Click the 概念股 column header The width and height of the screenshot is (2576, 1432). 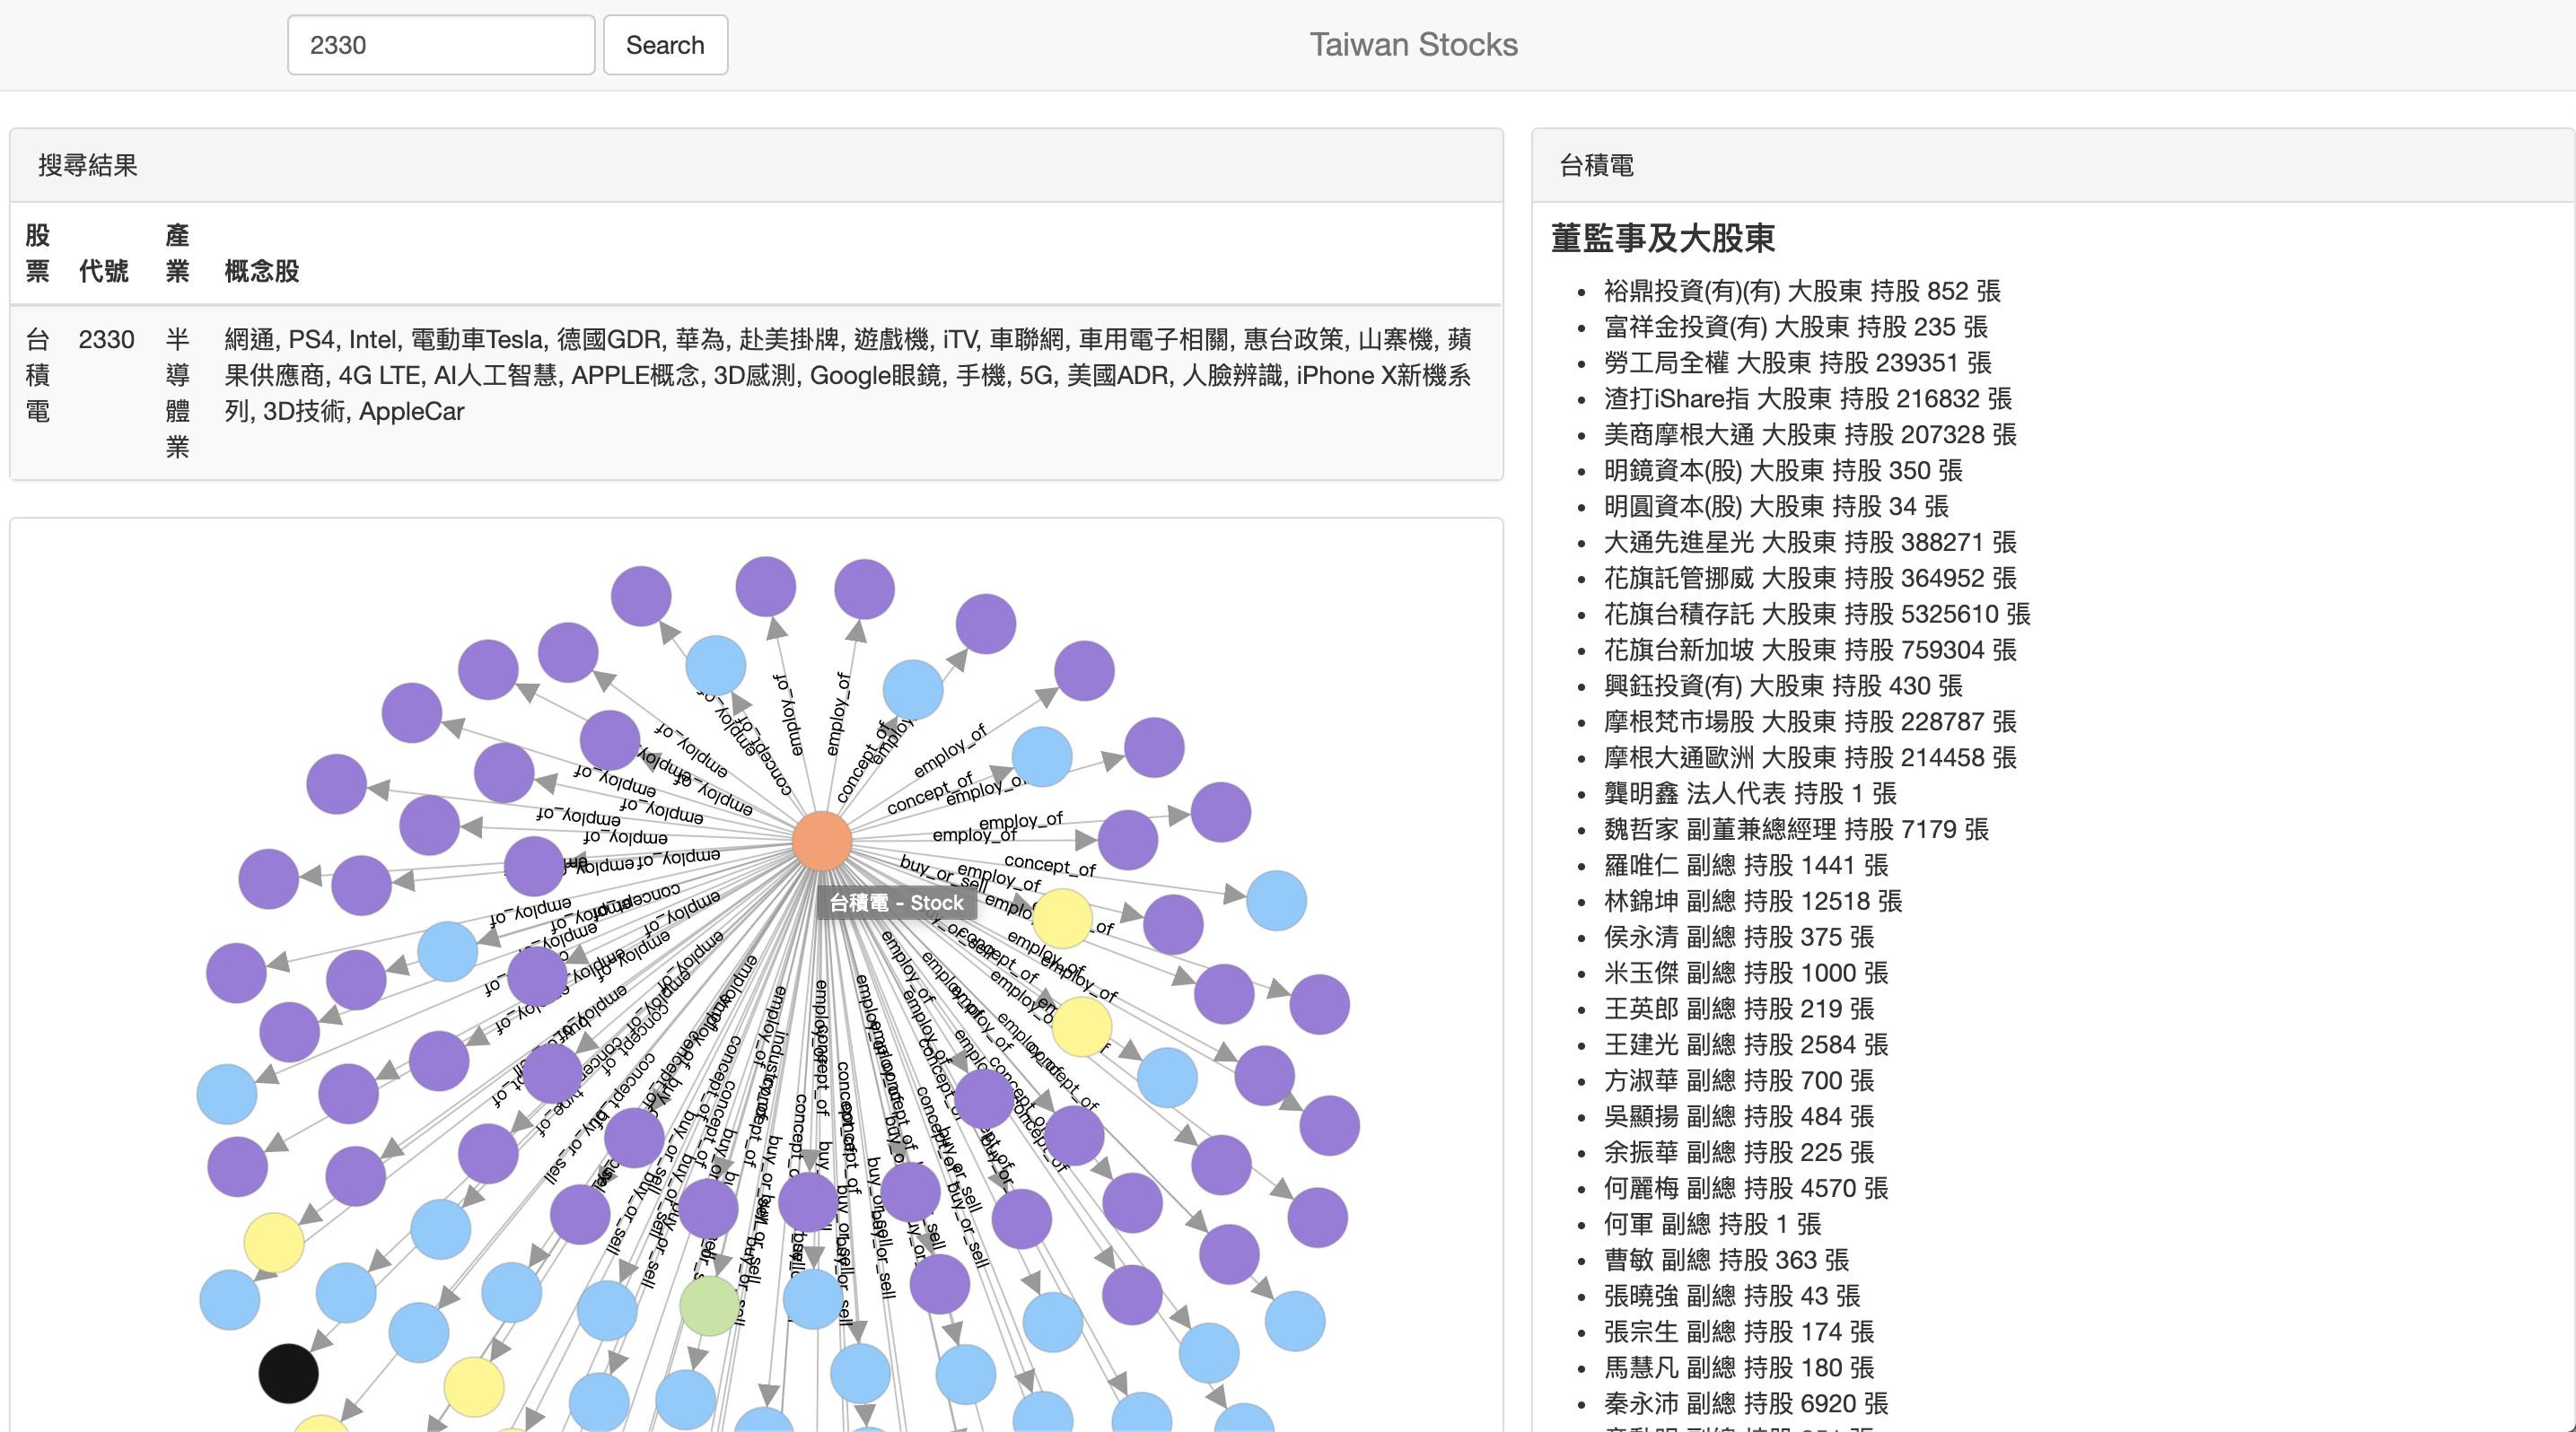pyautogui.click(x=262, y=271)
